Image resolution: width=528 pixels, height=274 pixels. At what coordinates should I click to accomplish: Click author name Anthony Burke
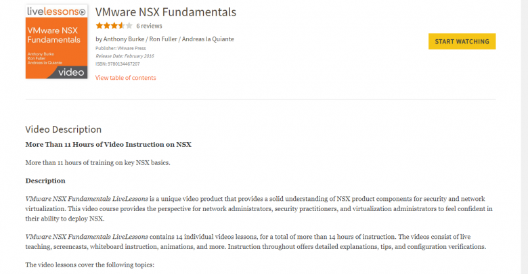coord(124,39)
